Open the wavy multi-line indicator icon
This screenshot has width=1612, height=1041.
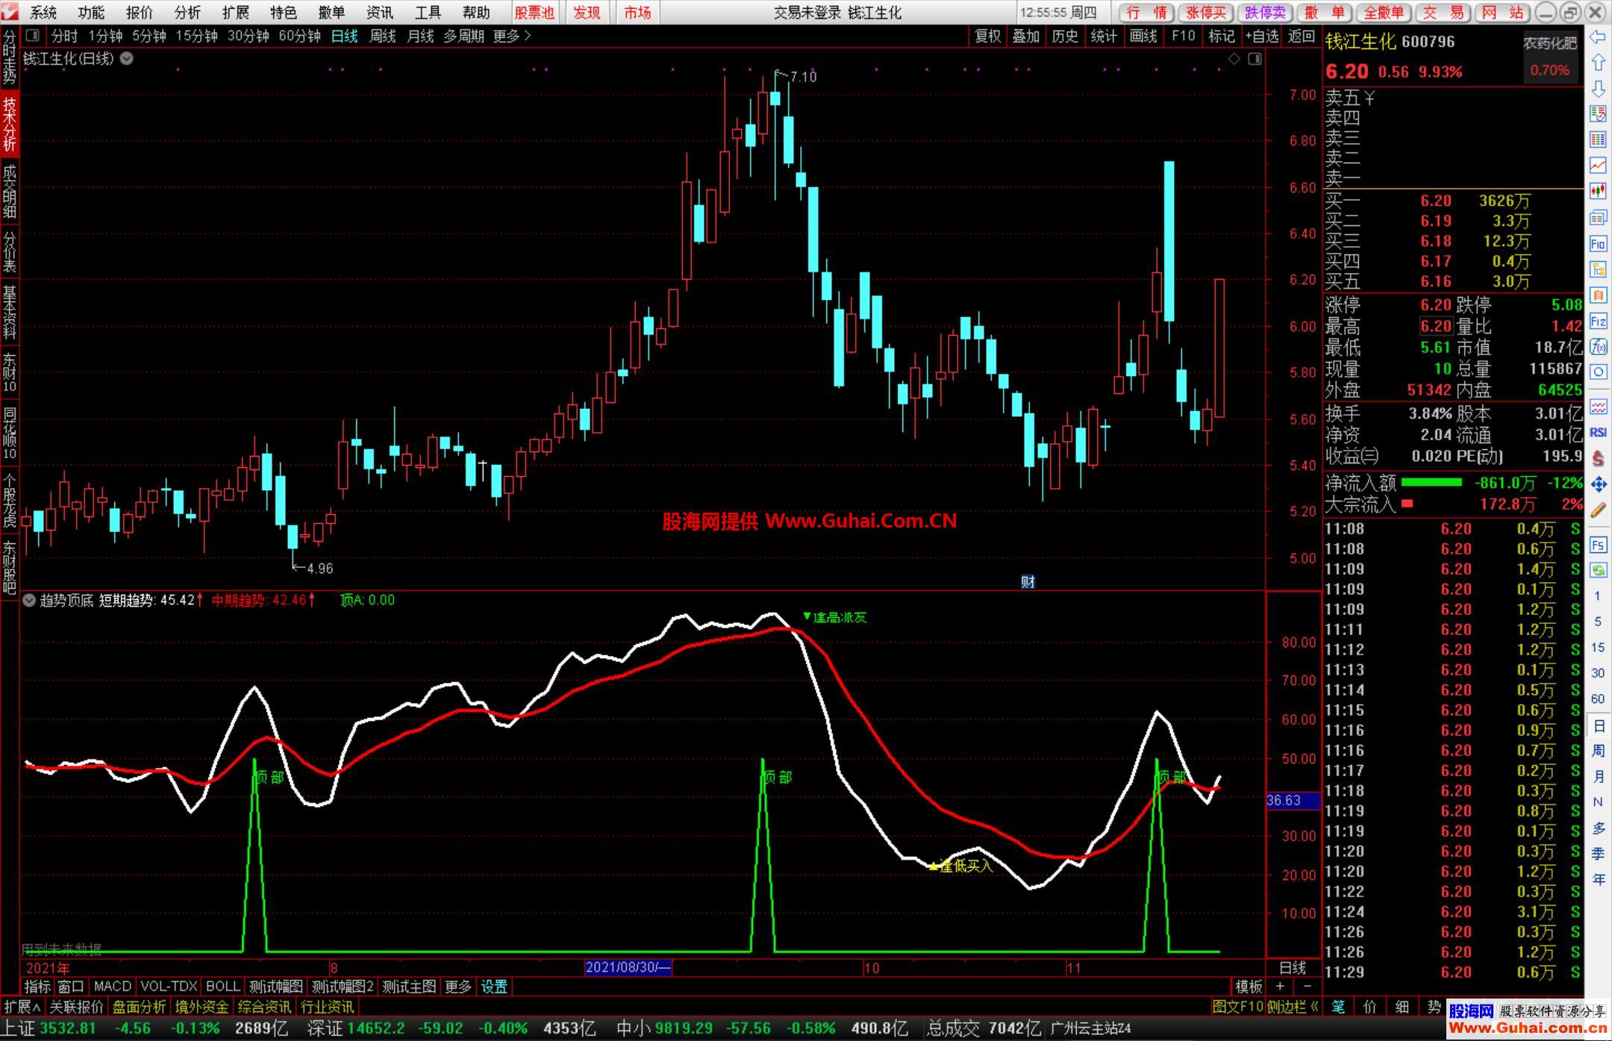(1598, 407)
